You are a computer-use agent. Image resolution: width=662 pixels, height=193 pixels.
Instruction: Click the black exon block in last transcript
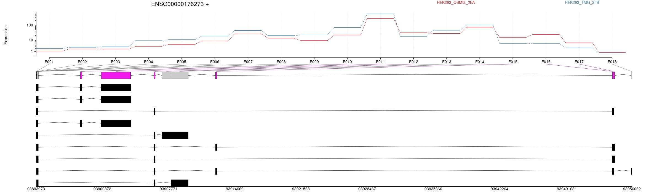(180, 183)
